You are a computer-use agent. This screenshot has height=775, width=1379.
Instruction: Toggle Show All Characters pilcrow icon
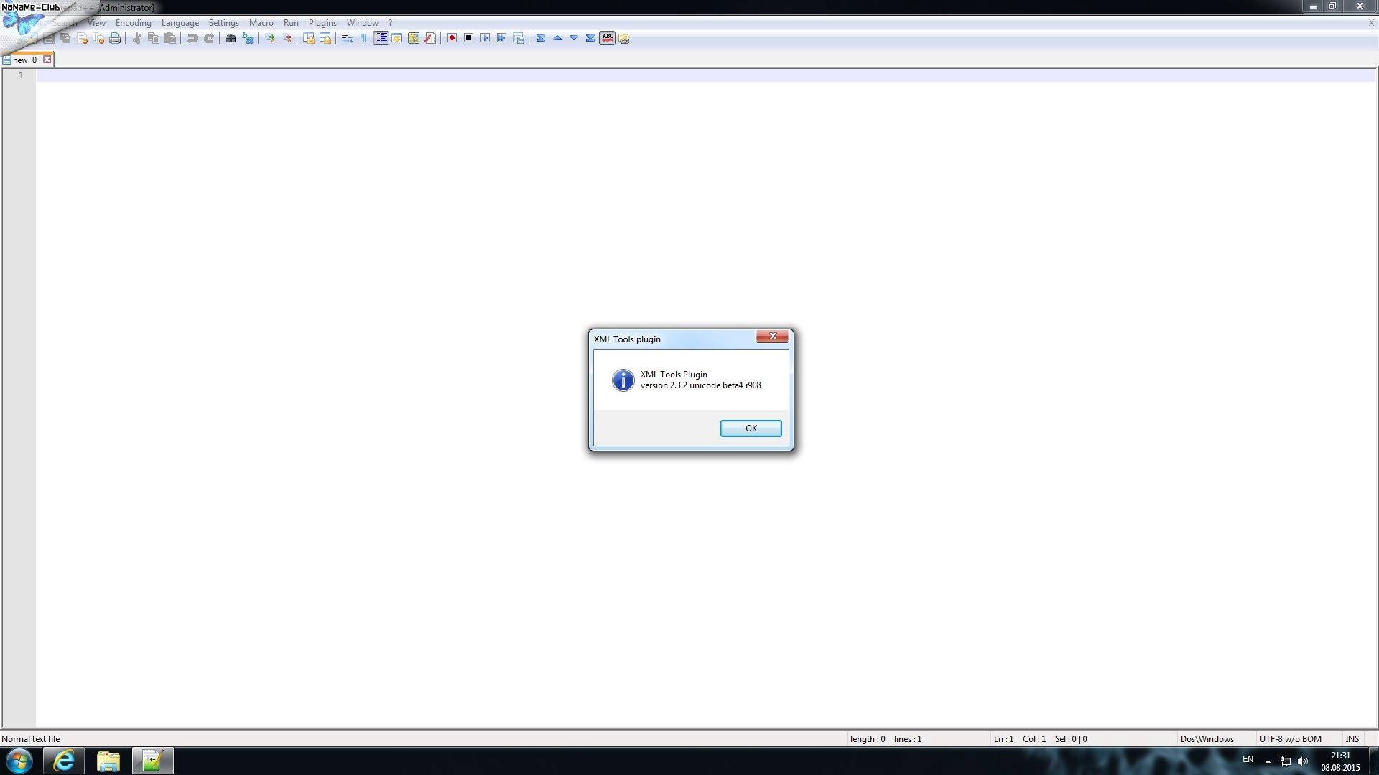pos(363,38)
